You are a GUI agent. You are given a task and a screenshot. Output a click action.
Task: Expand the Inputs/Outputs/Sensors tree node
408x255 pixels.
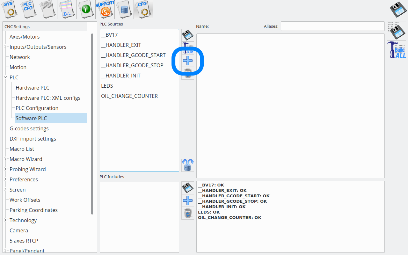point(5,47)
